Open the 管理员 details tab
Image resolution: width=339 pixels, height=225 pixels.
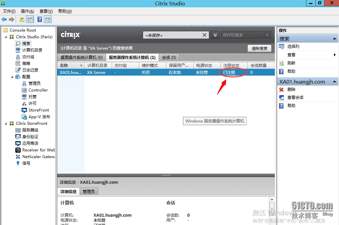[88, 191]
